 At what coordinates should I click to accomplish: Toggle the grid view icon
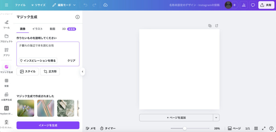[256, 128]
